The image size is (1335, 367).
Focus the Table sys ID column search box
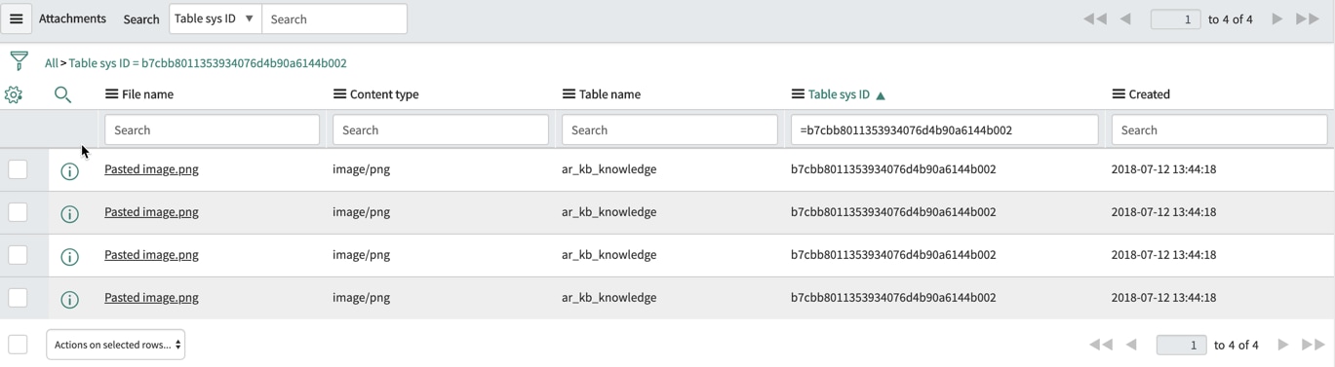click(944, 130)
